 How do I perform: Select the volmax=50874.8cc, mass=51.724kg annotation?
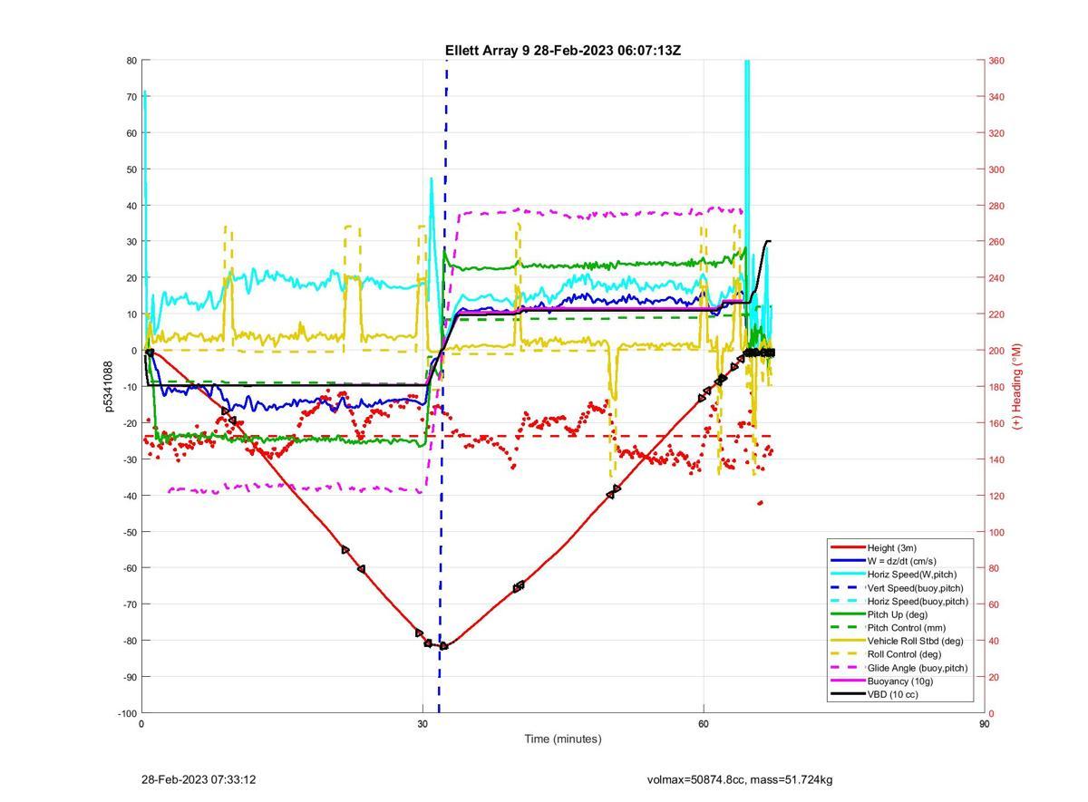pos(740,779)
